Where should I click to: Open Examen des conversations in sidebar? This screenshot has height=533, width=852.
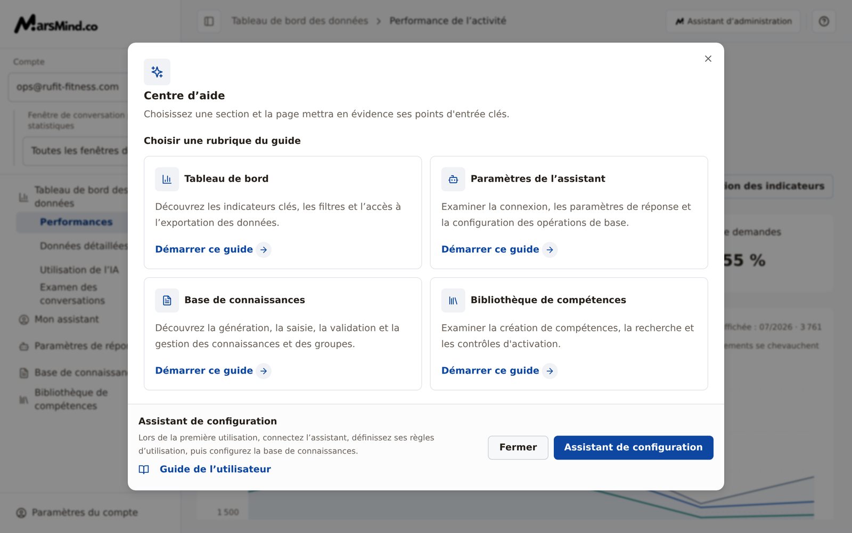point(72,294)
